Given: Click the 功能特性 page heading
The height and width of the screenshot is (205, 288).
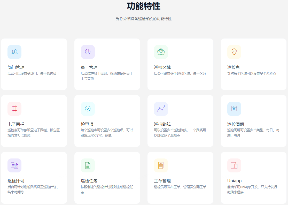Looking at the screenshot, I should click(144, 6).
